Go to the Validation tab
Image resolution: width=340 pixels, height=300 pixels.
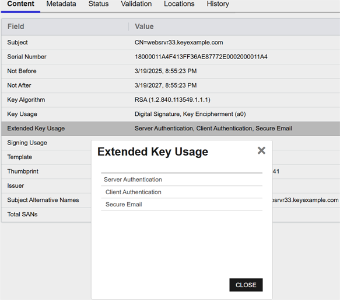pyautogui.click(x=136, y=4)
